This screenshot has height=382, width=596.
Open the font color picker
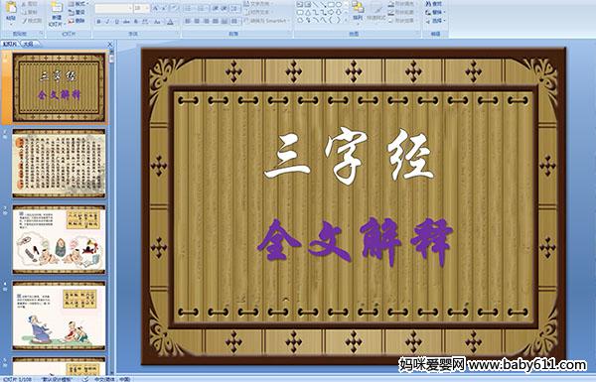pos(170,22)
